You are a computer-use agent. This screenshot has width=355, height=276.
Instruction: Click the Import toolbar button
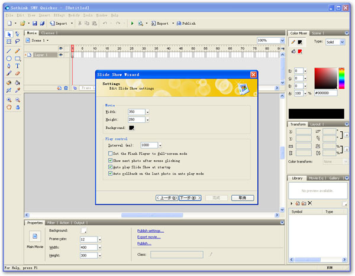click(x=59, y=23)
